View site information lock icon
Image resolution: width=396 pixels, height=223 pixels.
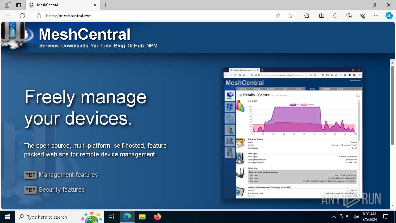point(39,16)
